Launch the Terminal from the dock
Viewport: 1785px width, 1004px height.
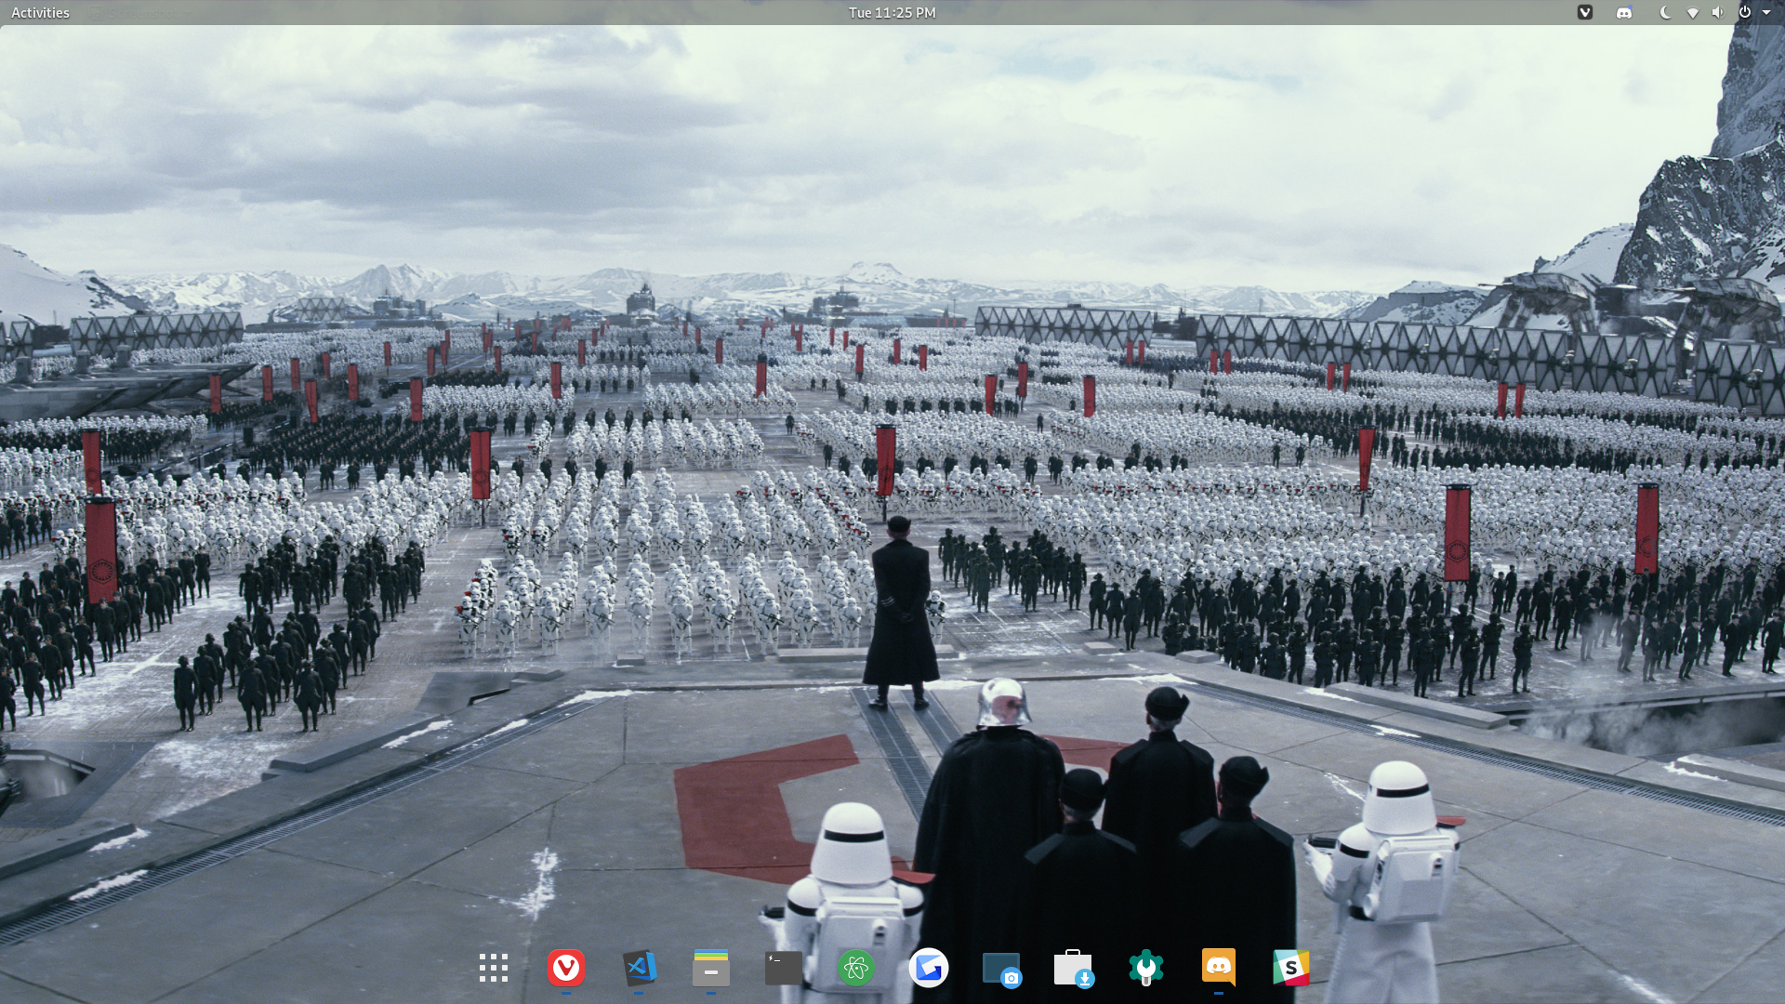point(784,968)
